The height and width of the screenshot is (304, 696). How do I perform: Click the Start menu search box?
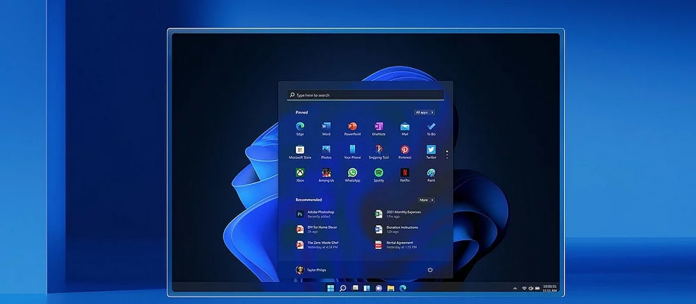pos(365,95)
